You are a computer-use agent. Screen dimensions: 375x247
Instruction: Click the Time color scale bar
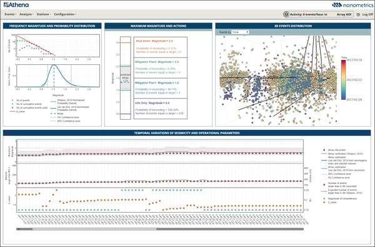coord(343,80)
